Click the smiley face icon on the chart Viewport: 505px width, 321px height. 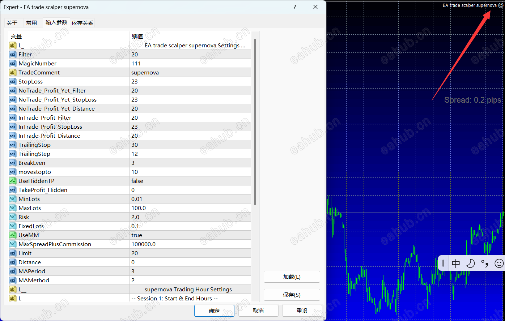coord(501,5)
